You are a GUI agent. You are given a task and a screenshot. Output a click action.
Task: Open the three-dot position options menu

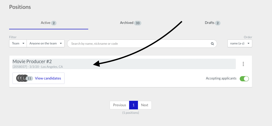click(243, 64)
